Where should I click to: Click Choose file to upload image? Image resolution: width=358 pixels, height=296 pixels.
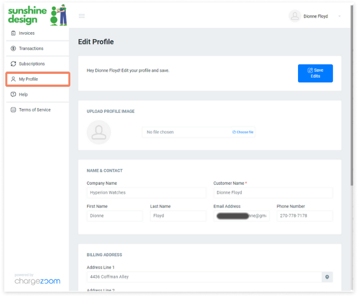click(x=243, y=132)
